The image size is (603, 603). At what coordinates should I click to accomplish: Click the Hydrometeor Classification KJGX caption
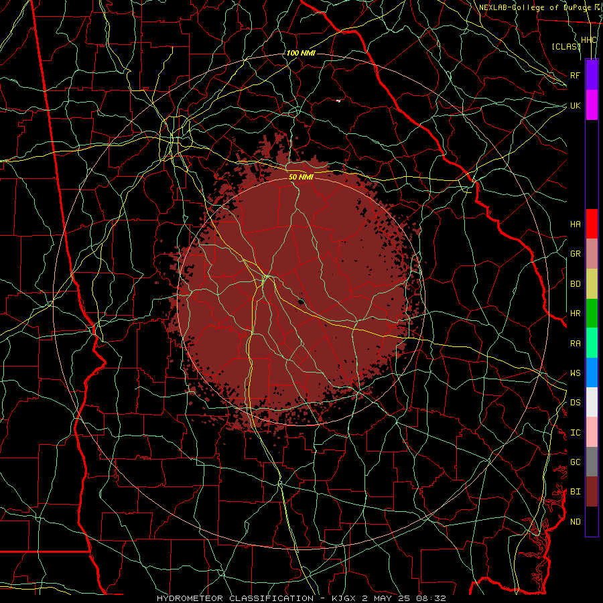click(x=301, y=598)
